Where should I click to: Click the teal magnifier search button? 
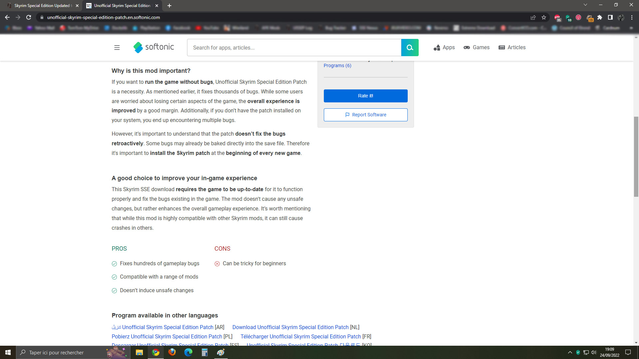tap(410, 48)
